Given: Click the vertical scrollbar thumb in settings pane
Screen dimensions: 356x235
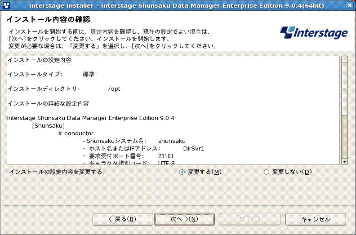Looking at the screenshot, I should [344, 89].
